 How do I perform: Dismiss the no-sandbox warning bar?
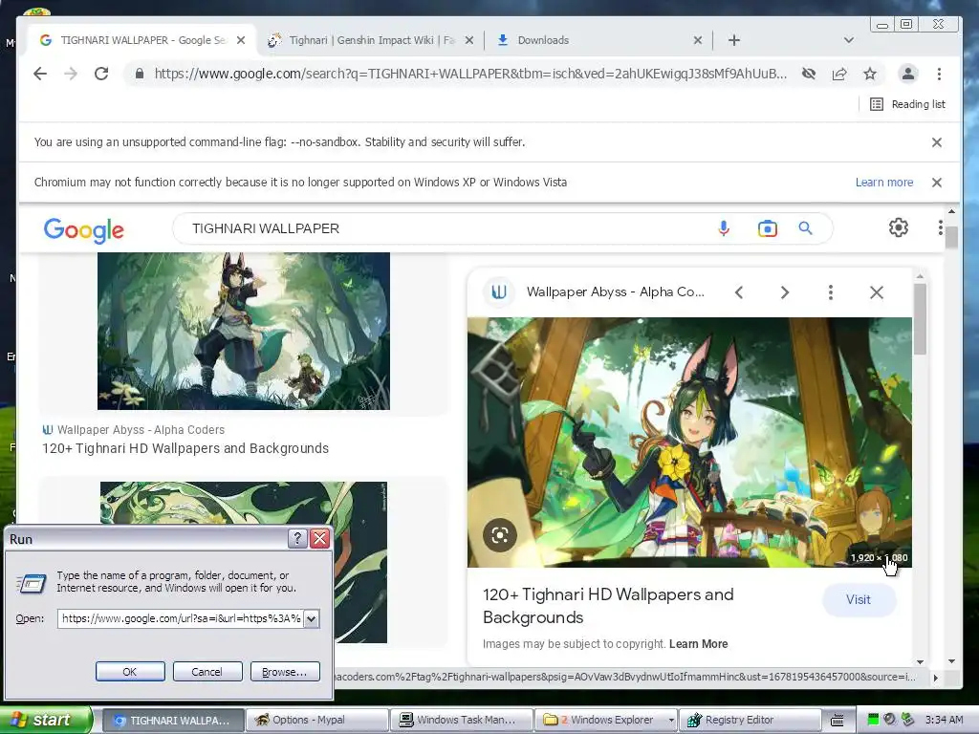[937, 142]
